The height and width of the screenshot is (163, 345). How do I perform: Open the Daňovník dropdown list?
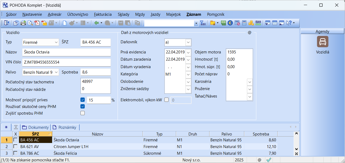click(x=188, y=42)
